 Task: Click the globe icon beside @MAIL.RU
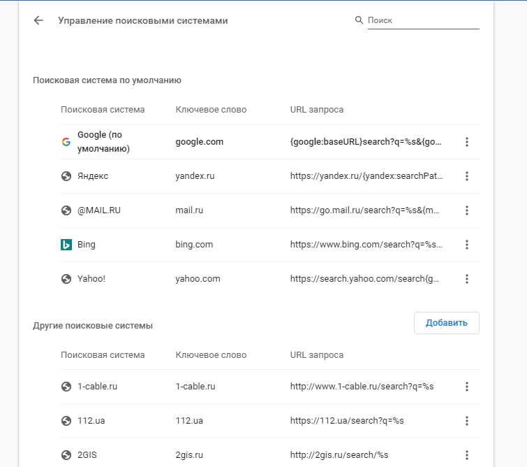[x=66, y=210]
